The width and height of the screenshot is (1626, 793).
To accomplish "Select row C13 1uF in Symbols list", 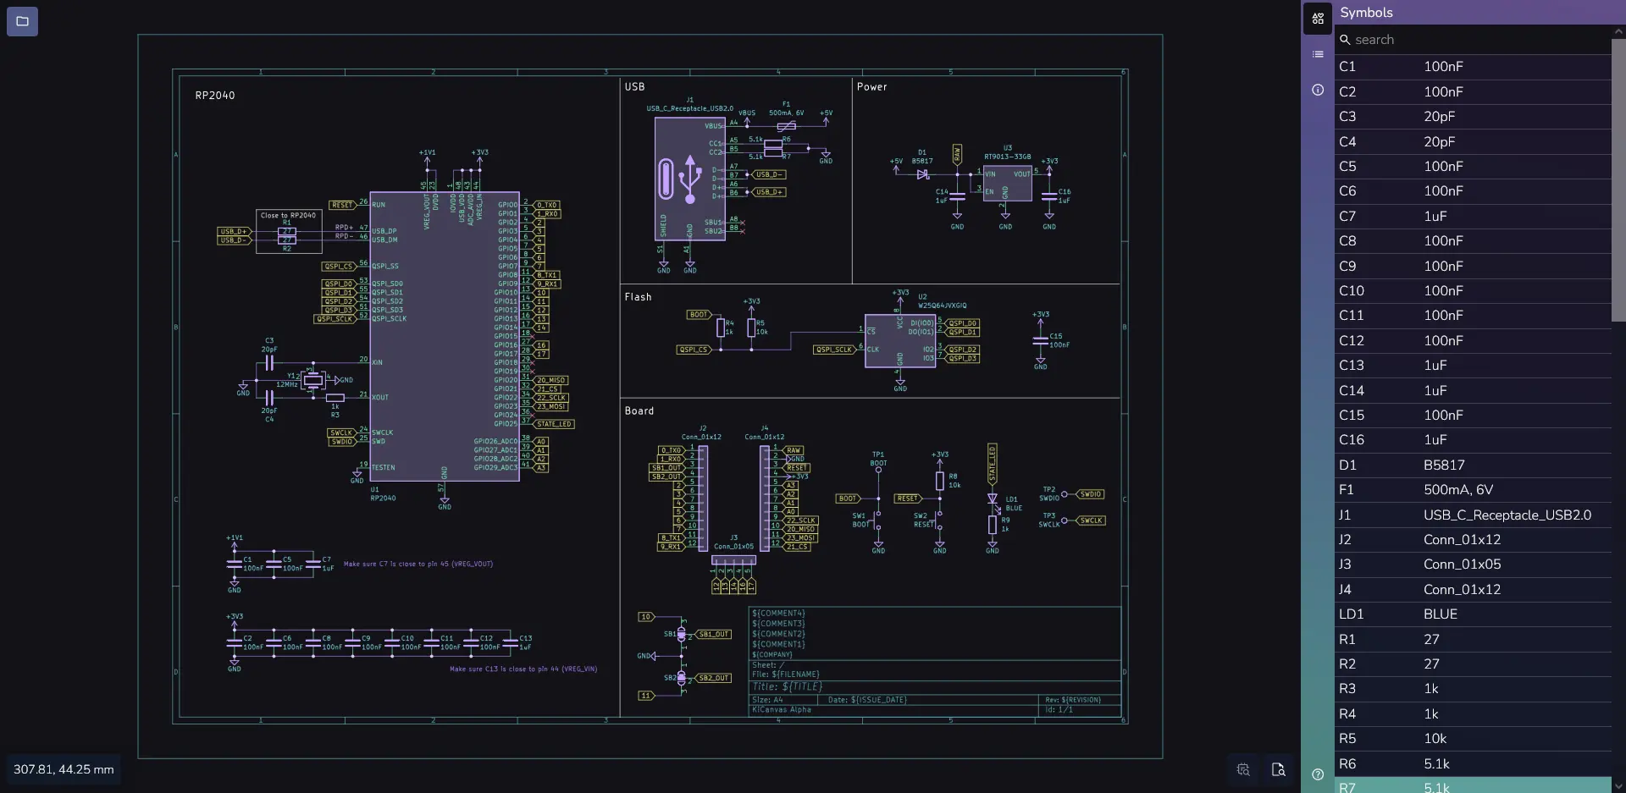I will 1473,366.
